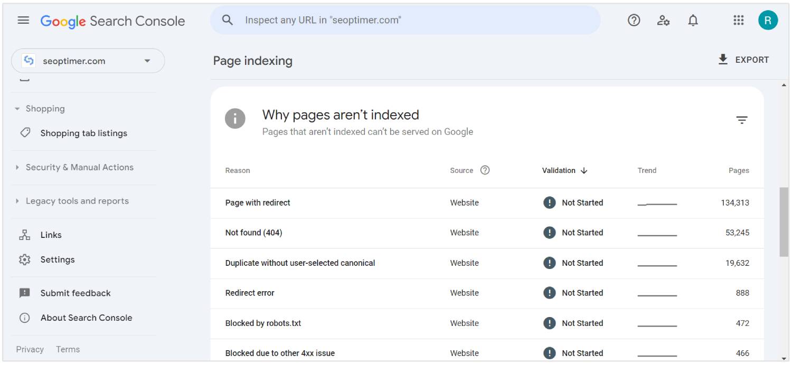Open Submit feedback
The image size is (792, 365).
(x=75, y=293)
